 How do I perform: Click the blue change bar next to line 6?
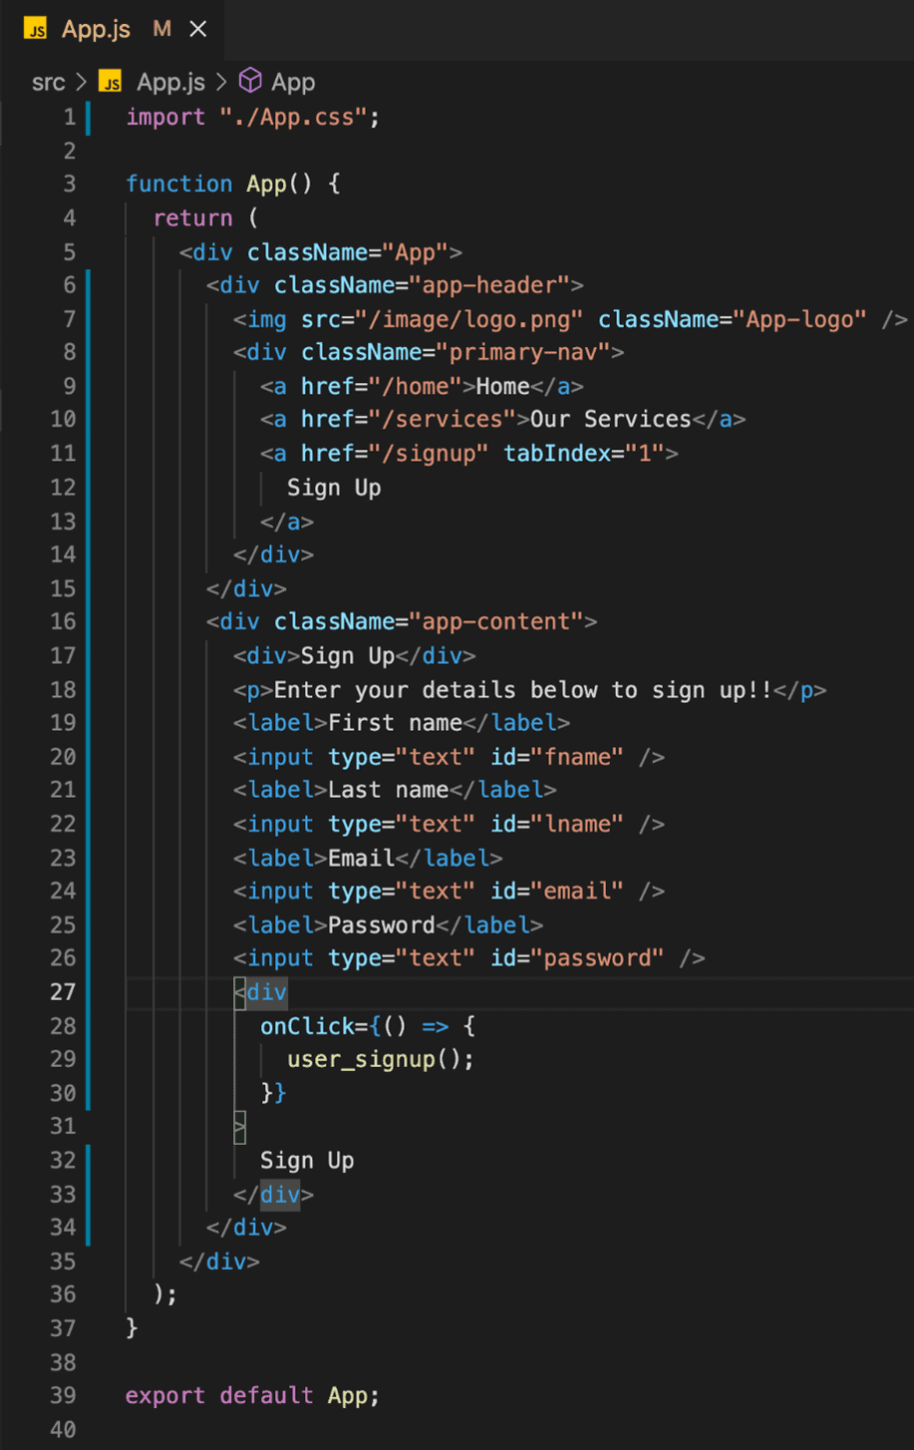(x=88, y=285)
